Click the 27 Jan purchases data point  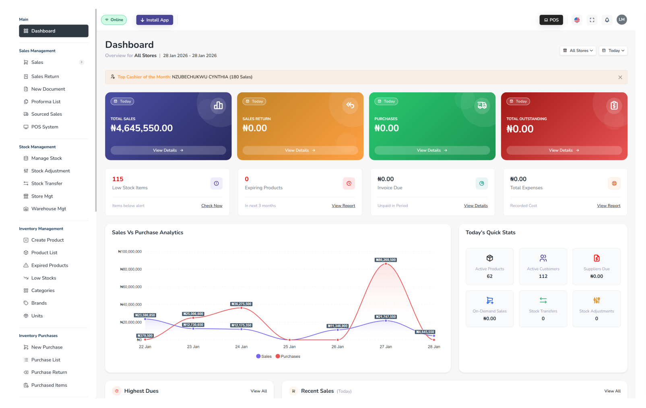(386, 264)
